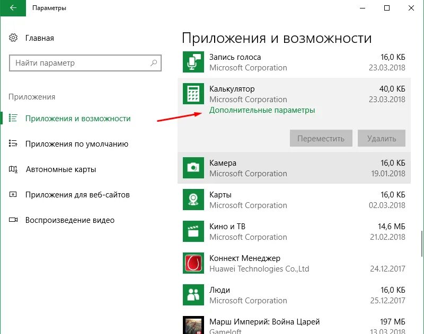This screenshot has width=424, height=334.
Task: Select the Калькулятор app name
Action: pyautogui.click(x=232, y=89)
